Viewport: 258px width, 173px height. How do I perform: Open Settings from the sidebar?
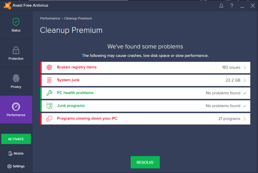[x=16, y=166]
